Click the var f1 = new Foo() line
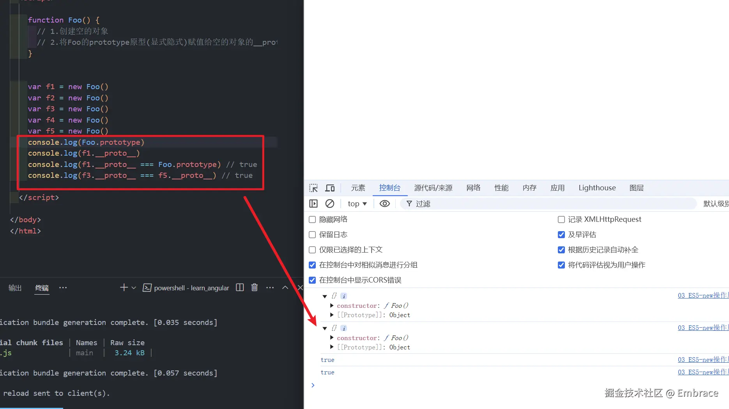Viewport: 729px width, 409px height. click(x=68, y=87)
